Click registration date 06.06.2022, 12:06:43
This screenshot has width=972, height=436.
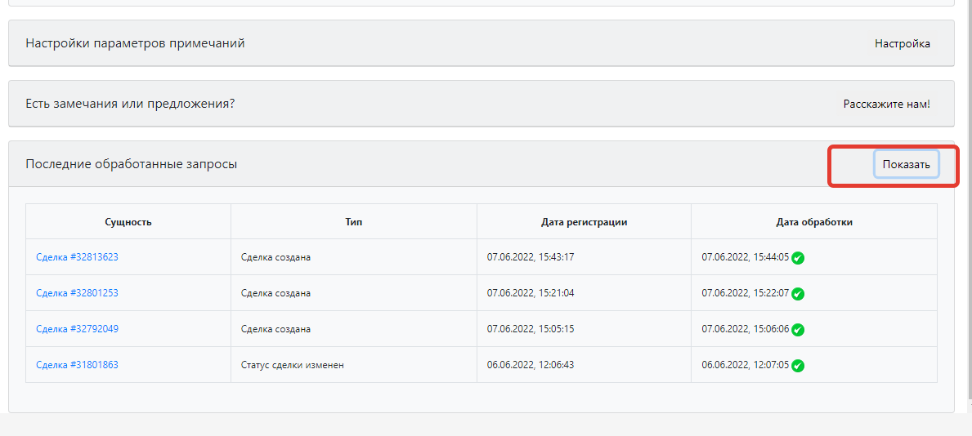point(531,365)
